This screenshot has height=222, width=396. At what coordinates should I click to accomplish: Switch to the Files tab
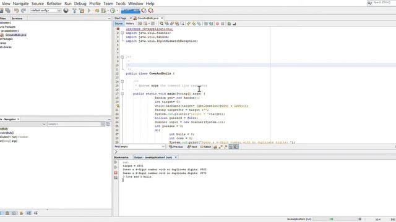pos(3,18)
